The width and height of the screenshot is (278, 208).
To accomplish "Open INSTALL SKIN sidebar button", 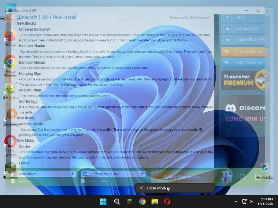I will (x=243, y=29).
